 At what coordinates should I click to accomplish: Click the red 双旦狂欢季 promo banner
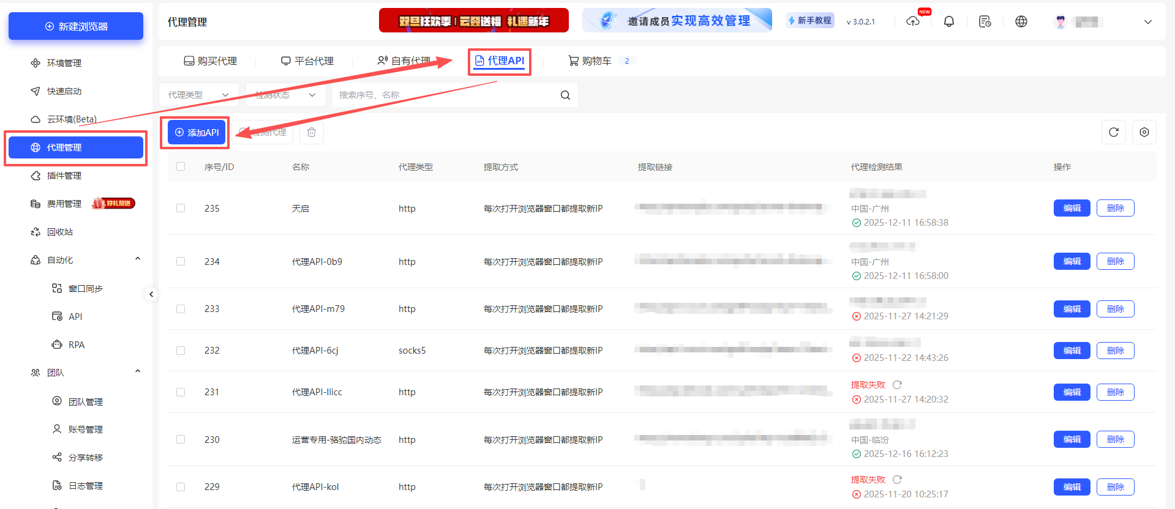click(x=474, y=20)
